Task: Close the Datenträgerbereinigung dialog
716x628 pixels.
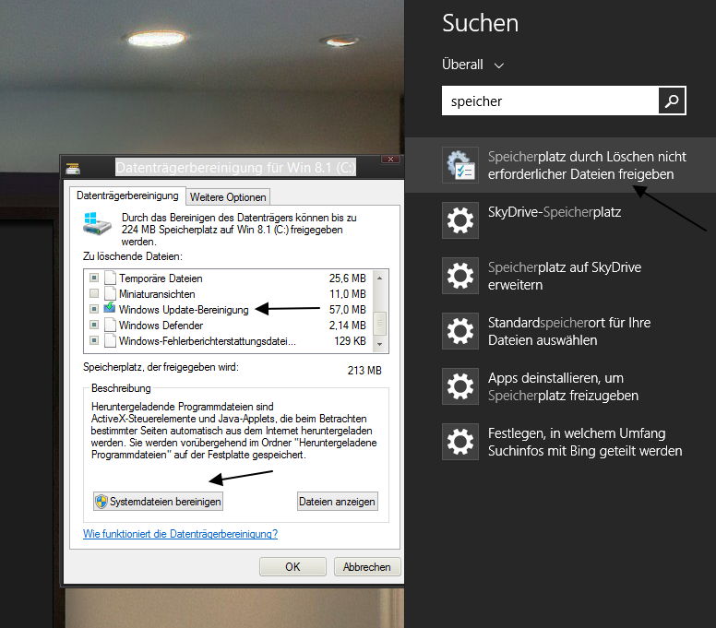Action: tap(390, 160)
